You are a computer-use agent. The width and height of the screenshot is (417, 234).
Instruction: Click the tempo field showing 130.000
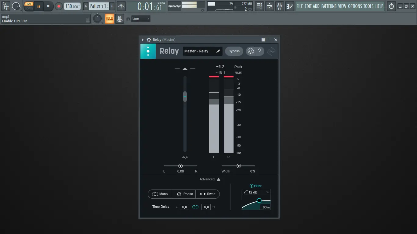point(72,6)
